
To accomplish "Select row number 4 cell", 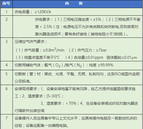I will 6,66.
